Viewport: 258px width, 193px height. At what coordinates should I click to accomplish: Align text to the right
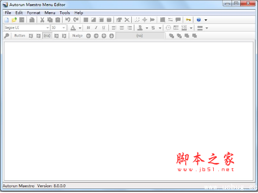click(x=129, y=27)
